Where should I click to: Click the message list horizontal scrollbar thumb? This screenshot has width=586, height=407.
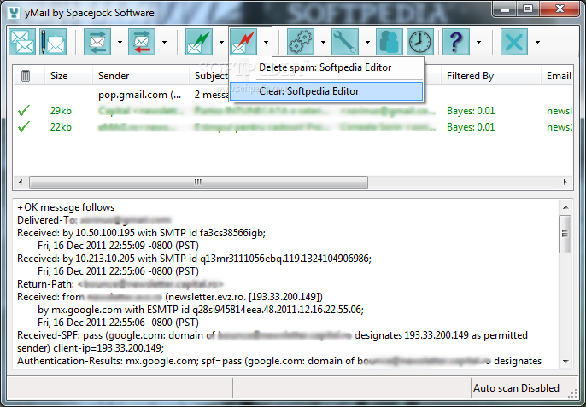pos(198,183)
